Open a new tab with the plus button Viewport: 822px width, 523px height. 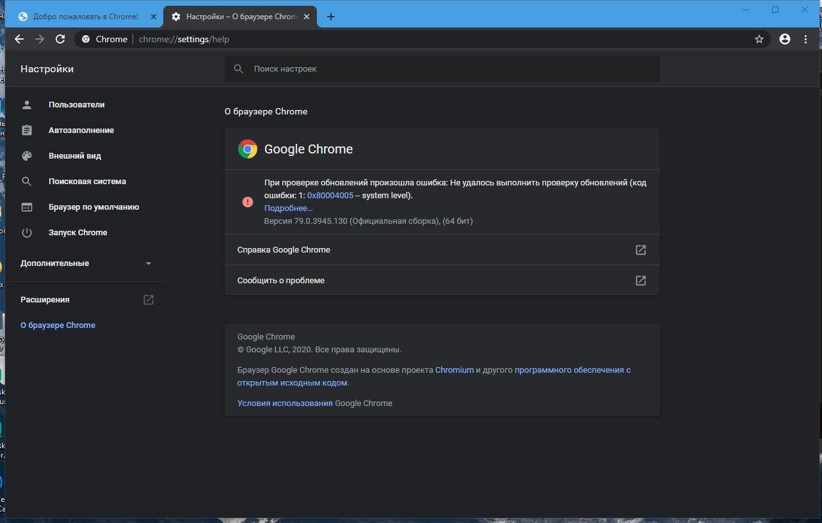point(331,17)
